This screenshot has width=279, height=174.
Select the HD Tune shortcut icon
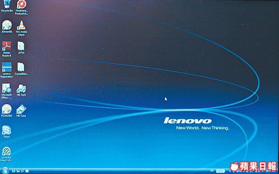pos(21,111)
